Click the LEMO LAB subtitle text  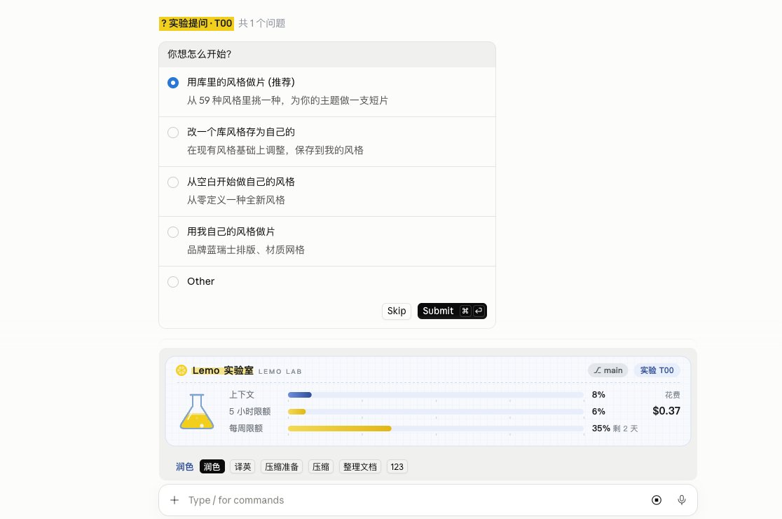point(280,371)
